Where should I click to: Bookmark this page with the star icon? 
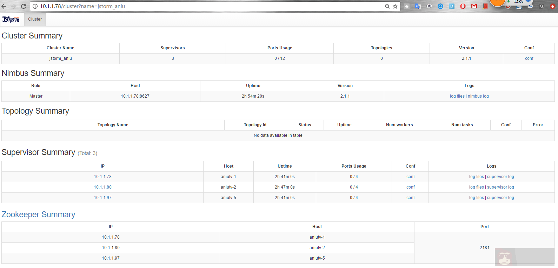click(395, 6)
